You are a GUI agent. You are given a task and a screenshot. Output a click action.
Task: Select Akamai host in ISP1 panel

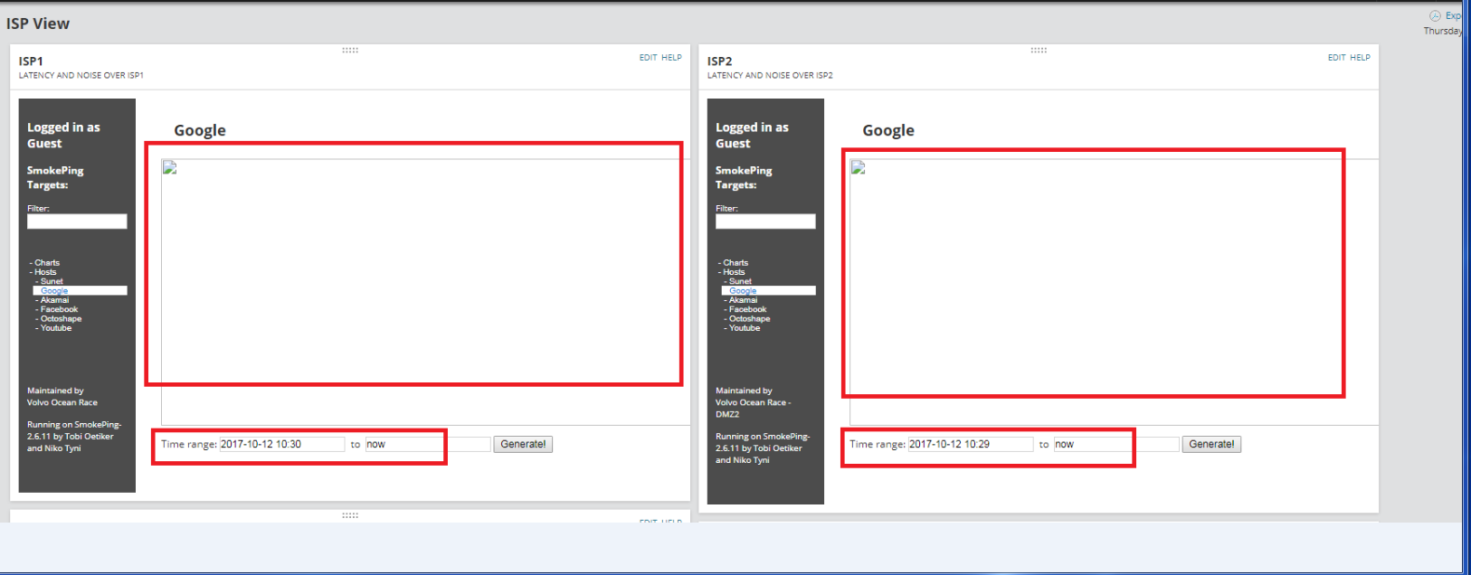54,300
